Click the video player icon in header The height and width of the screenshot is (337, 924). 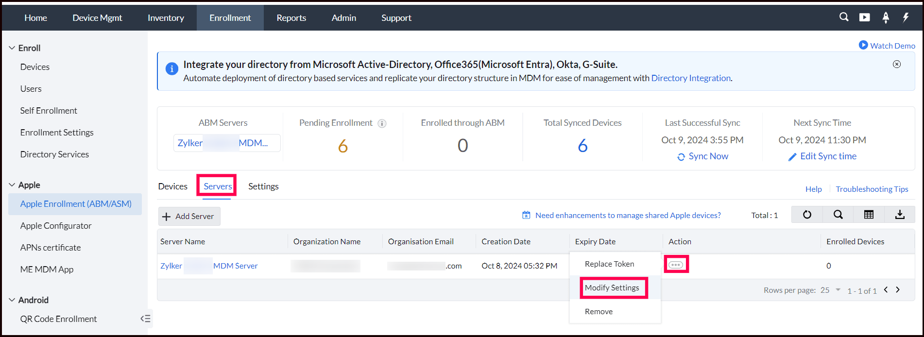click(x=865, y=17)
